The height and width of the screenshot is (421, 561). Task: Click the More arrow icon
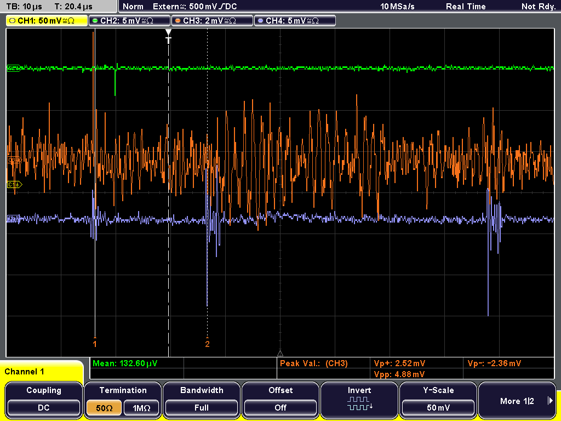click(x=550, y=401)
